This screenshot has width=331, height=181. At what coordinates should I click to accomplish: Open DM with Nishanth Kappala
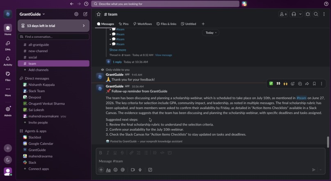pos(54,85)
